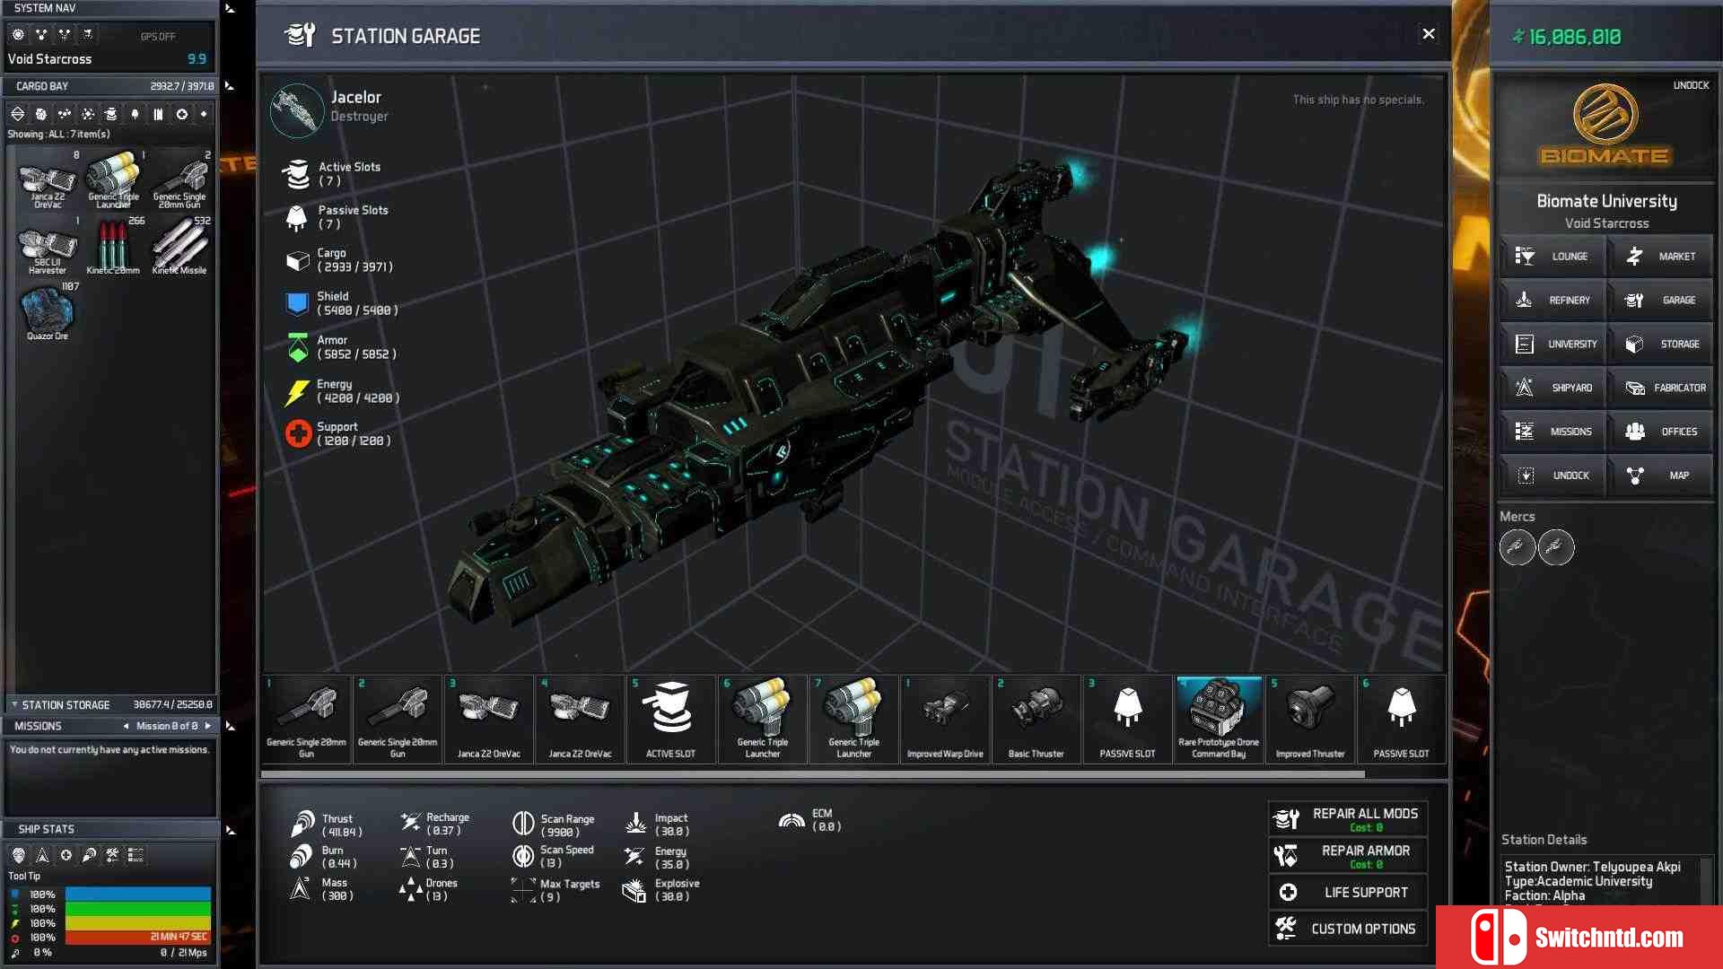Select Kinetic Missile stack in cargo
1723x969 pixels.
tap(179, 246)
